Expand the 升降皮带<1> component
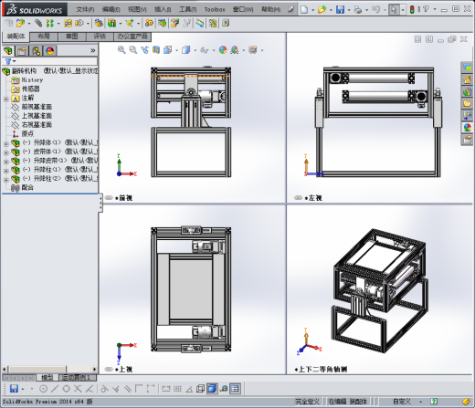The image size is (475, 408). (x=5, y=162)
